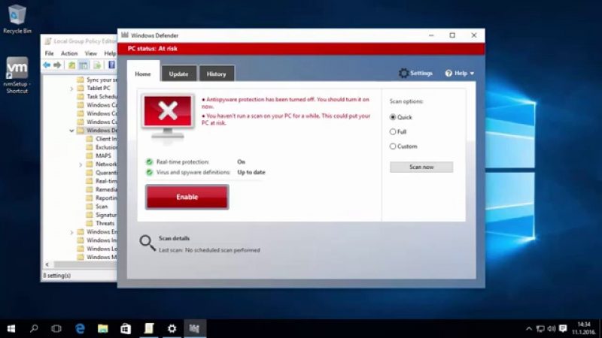Click the Scan now button
This screenshot has height=338, width=602.
tap(421, 167)
